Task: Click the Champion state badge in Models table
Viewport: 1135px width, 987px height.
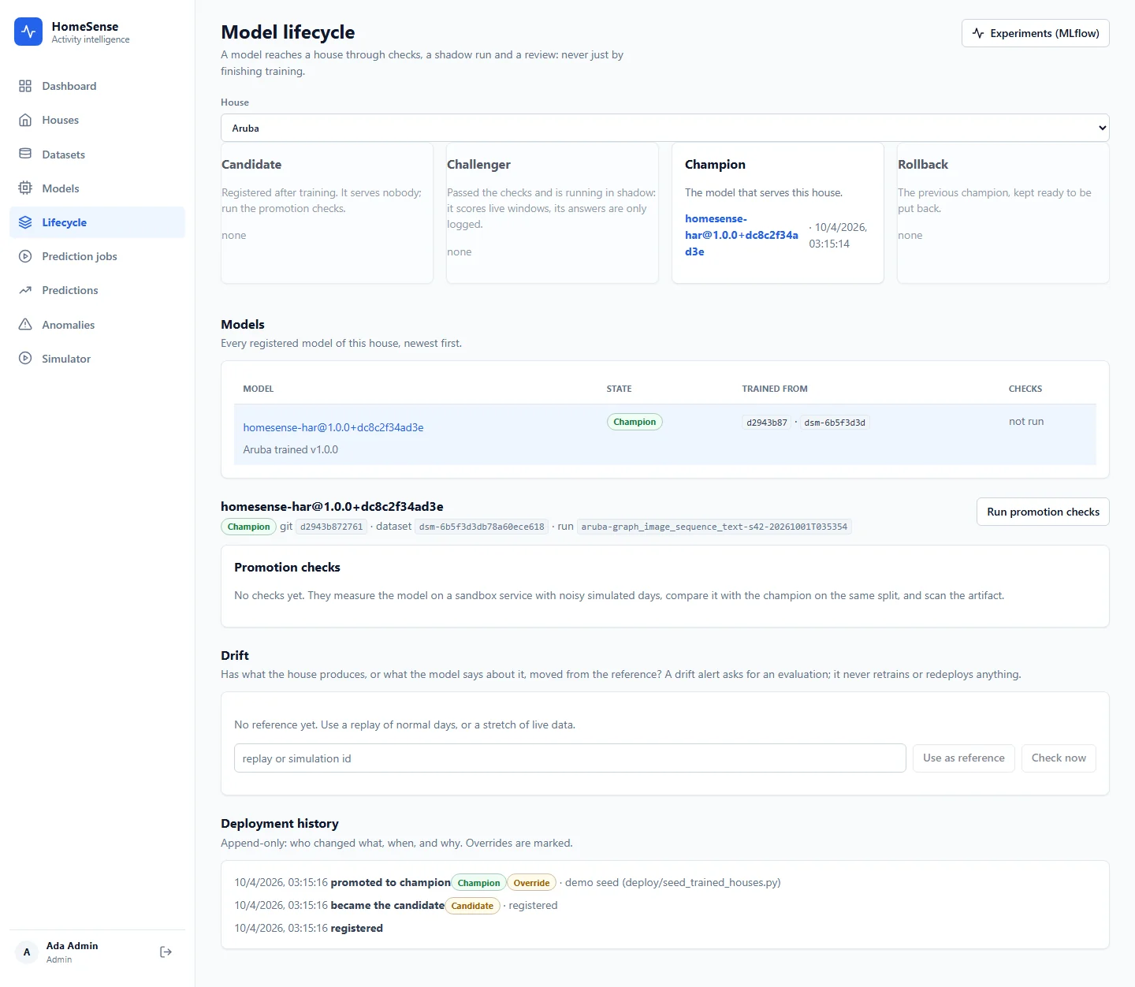Action: pos(634,422)
